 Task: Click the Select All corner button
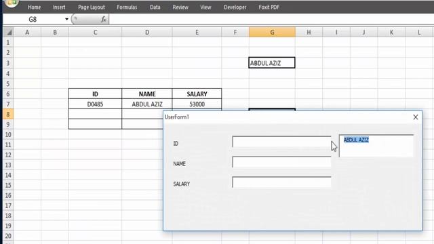8,33
